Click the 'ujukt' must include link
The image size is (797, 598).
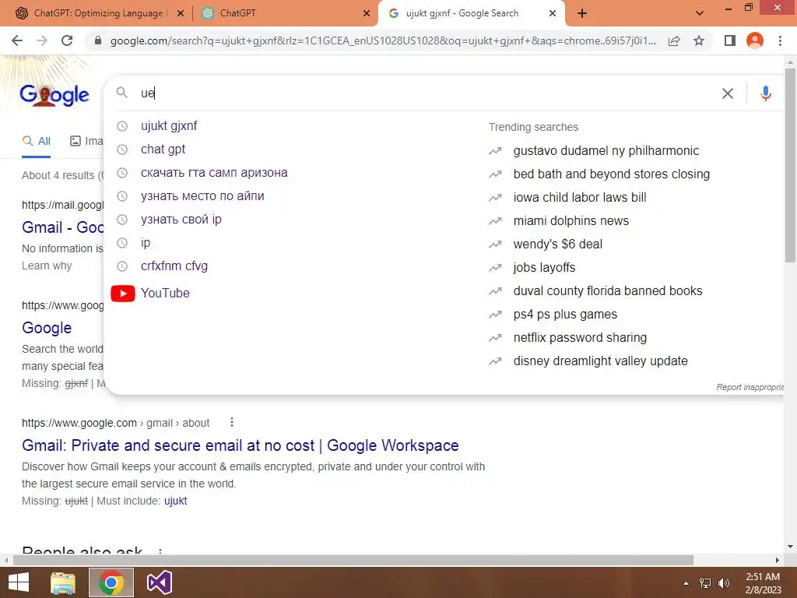pyautogui.click(x=175, y=501)
